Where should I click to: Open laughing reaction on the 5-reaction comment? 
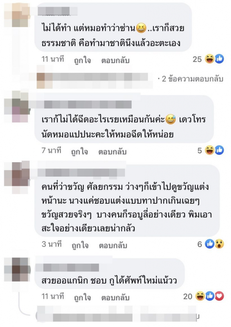click(x=210, y=150)
